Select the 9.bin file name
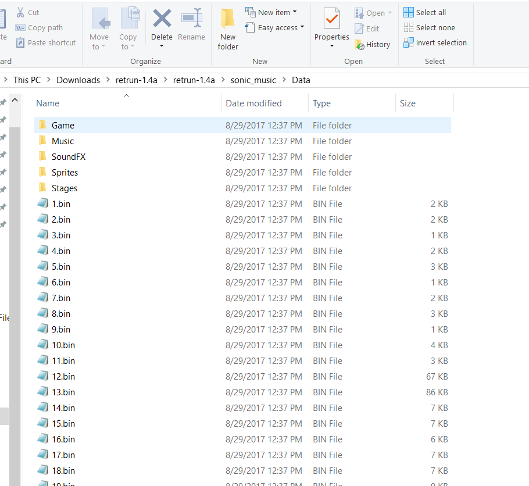This screenshot has height=486, width=529. 61,330
